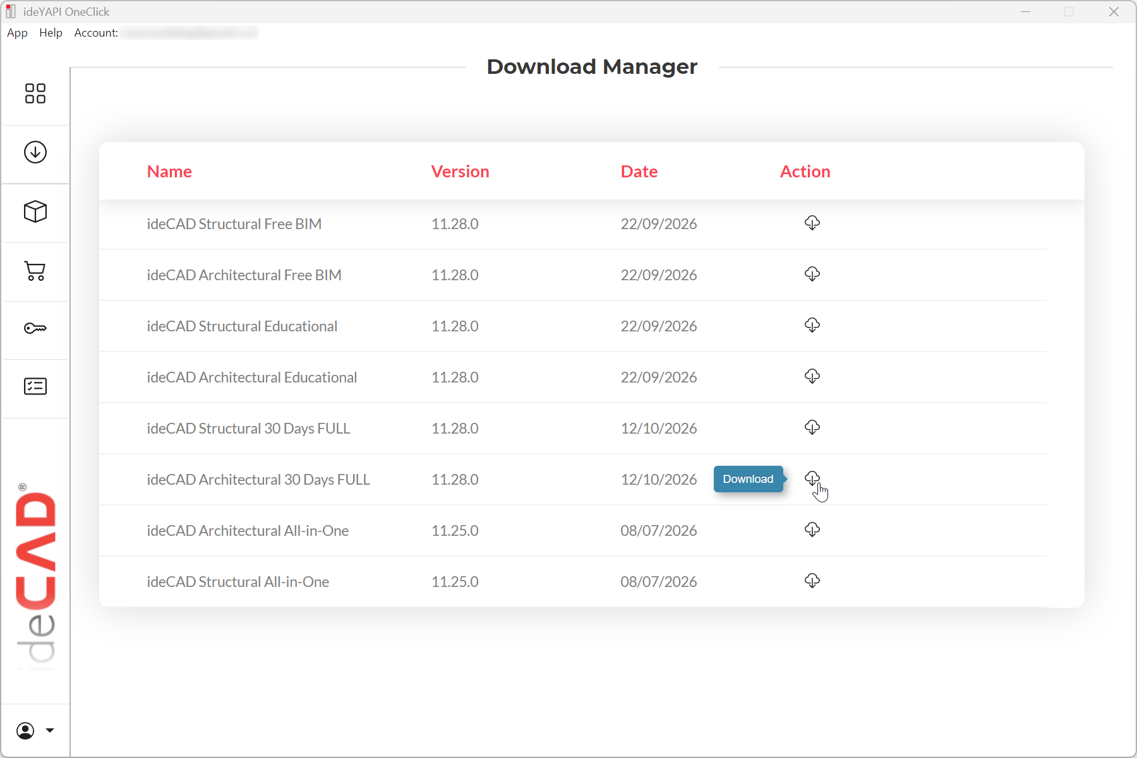The image size is (1137, 758).
Task: Open the App menu
Action: [x=17, y=33]
